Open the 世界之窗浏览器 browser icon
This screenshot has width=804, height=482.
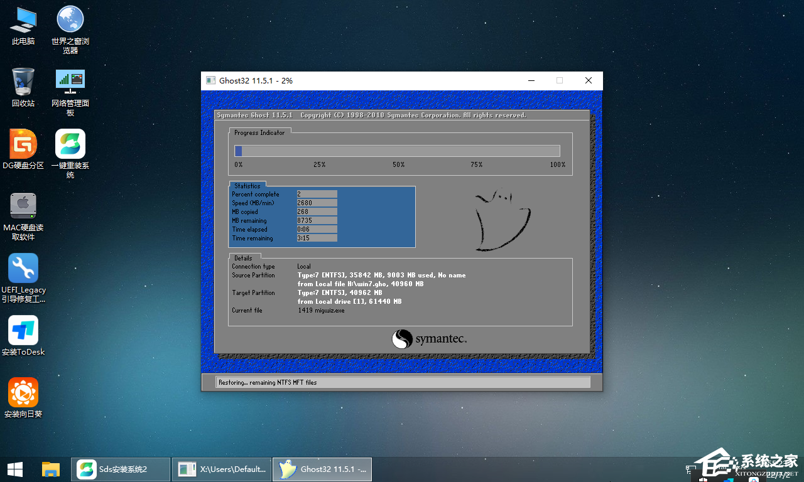tap(70, 29)
